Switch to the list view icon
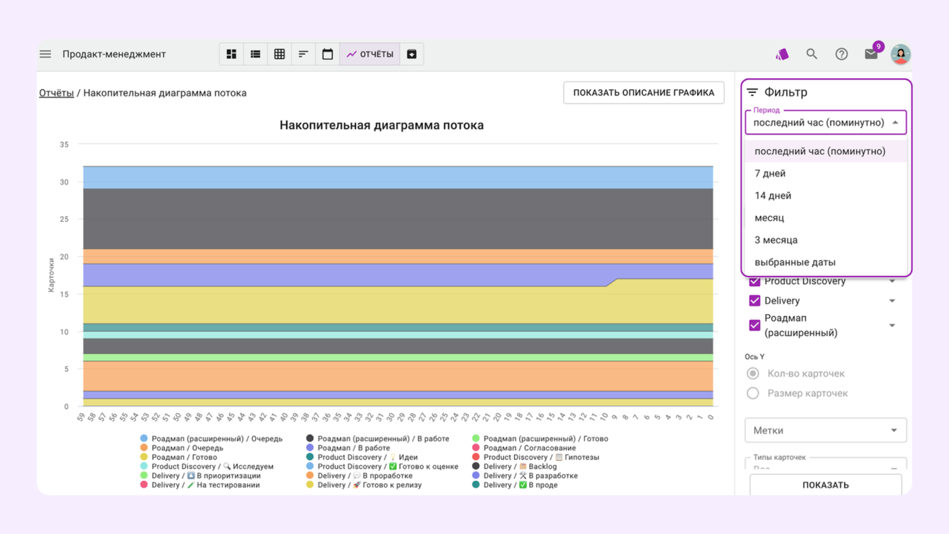The width and height of the screenshot is (949, 534). 255,53
